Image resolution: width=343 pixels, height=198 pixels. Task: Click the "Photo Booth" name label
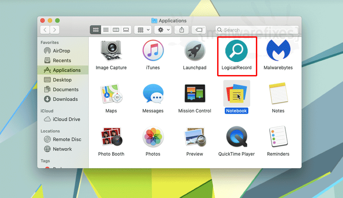tap(111, 154)
